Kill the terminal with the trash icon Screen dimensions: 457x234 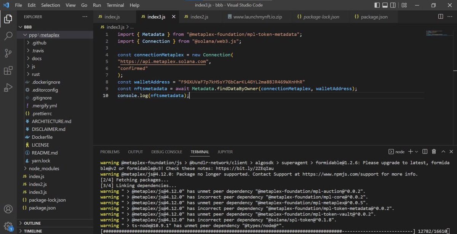tap(434, 152)
